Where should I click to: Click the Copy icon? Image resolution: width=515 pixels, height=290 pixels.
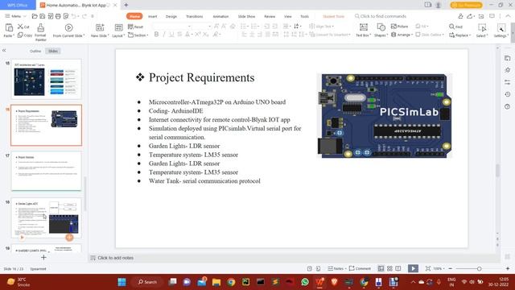(20, 35)
